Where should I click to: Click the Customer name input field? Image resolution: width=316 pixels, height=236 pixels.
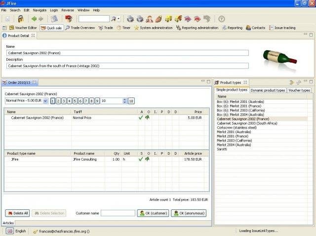pos(118,213)
